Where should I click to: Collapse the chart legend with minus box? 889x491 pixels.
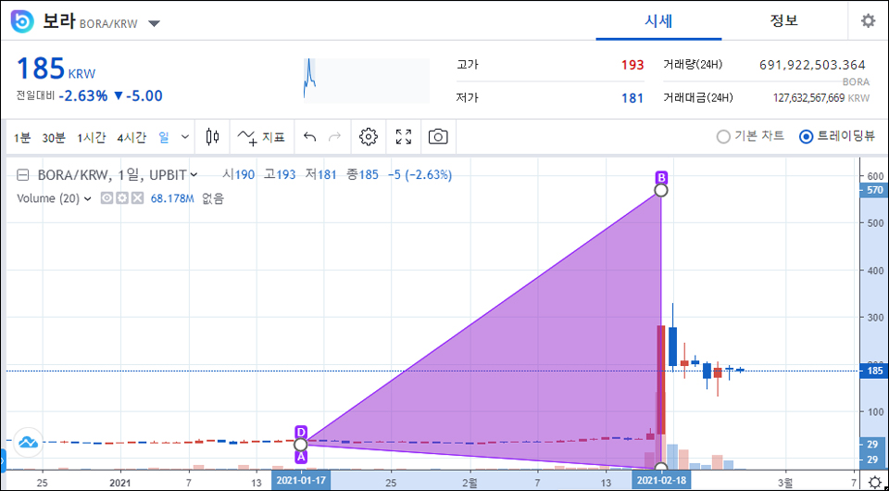pos(22,175)
